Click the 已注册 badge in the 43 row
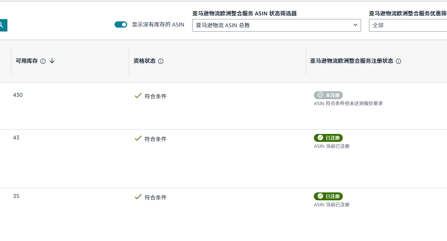 tap(328, 138)
